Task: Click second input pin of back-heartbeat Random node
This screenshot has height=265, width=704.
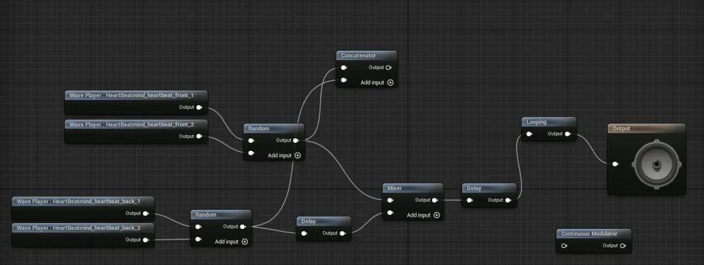Action: pyautogui.click(x=198, y=240)
